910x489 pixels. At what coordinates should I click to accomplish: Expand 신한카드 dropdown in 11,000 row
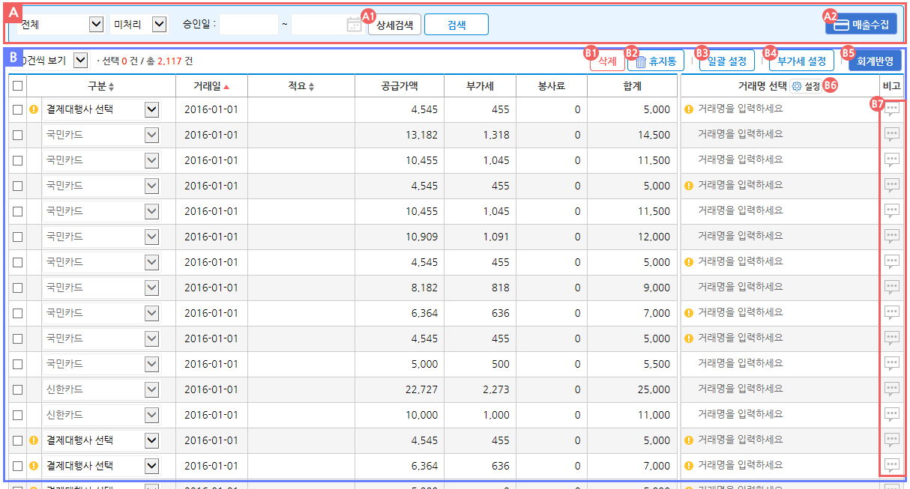point(151,415)
